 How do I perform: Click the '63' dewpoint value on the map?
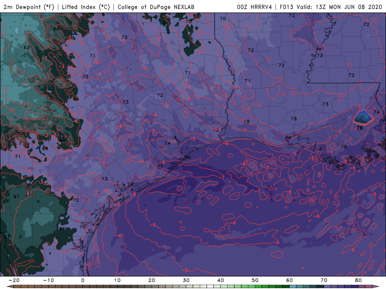[27, 47]
